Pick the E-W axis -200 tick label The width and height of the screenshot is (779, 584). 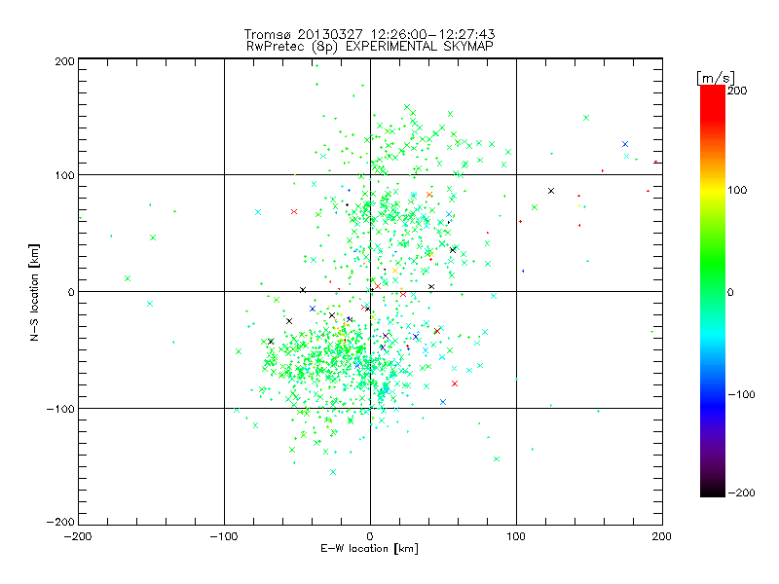(x=78, y=536)
